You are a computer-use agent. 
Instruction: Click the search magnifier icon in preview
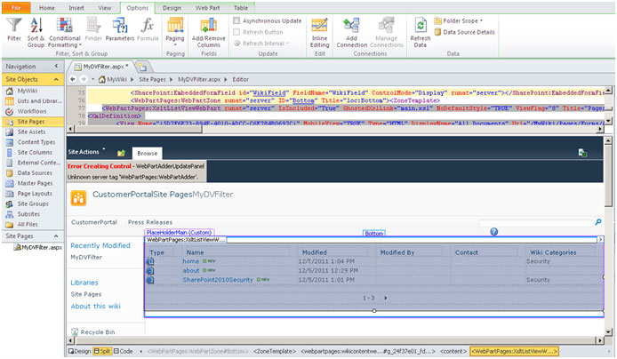coord(598,222)
